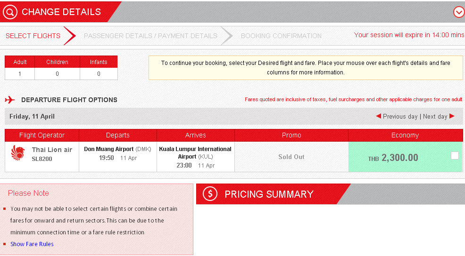Viewport: 465px width, 256px height.
Task: Click the Promo column header
Action: coord(291,135)
